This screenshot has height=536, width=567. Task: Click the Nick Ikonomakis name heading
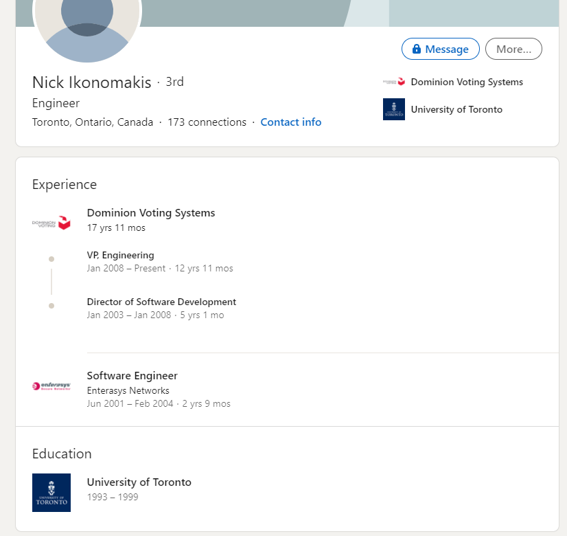(x=91, y=82)
